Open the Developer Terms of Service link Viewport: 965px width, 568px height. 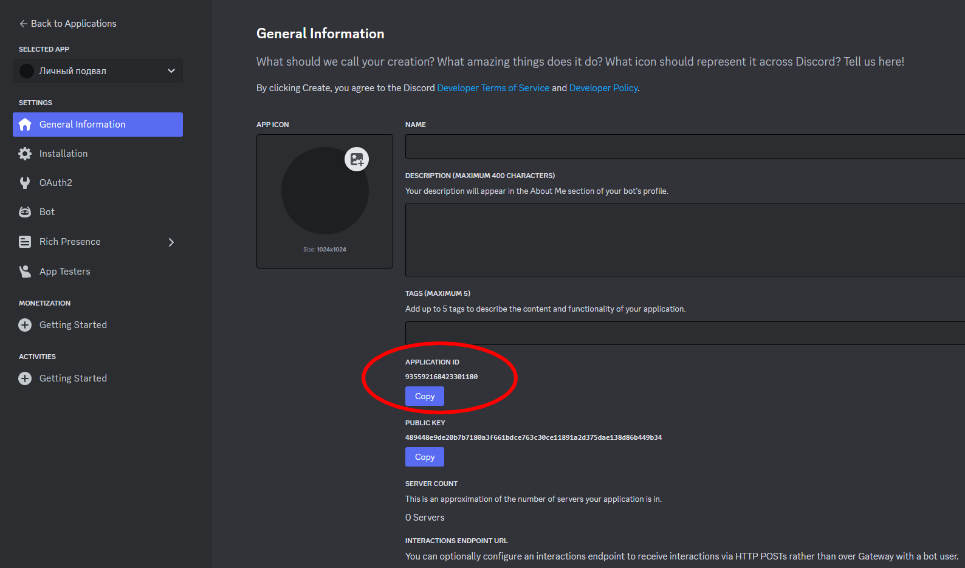click(493, 88)
